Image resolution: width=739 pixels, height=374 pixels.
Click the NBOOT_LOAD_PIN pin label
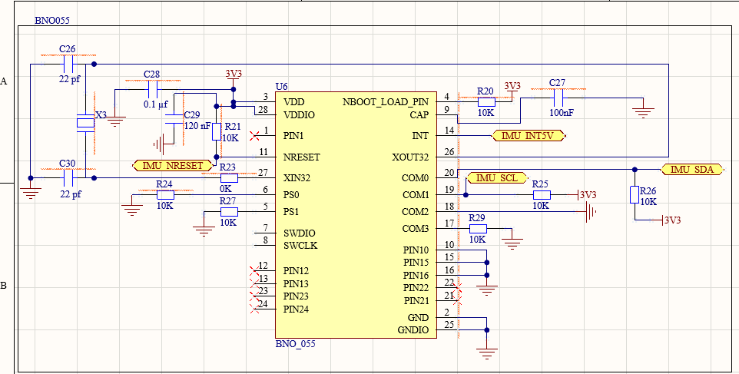click(386, 101)
